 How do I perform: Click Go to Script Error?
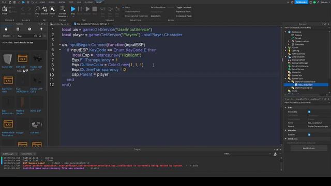tap(158, 7)
